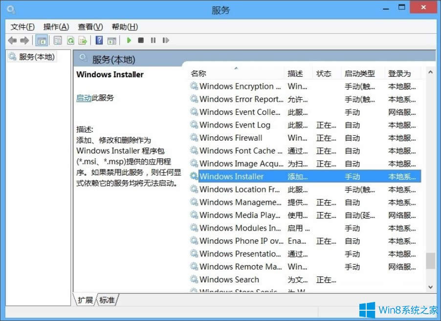Toggle the show/hide console tree icon
This screenshot has width=441, height=321.
(42, 40)
